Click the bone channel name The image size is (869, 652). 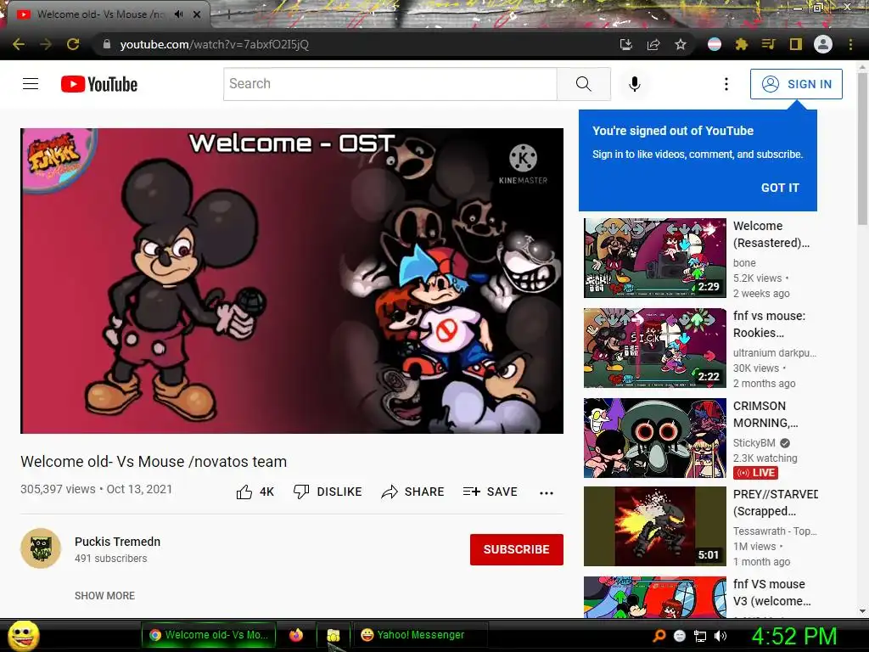pos(744,263)
